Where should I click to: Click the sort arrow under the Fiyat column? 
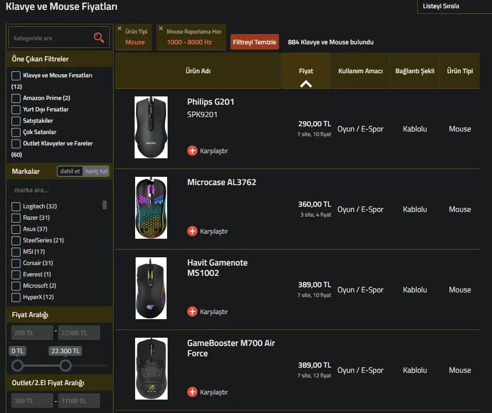(306, 84)
